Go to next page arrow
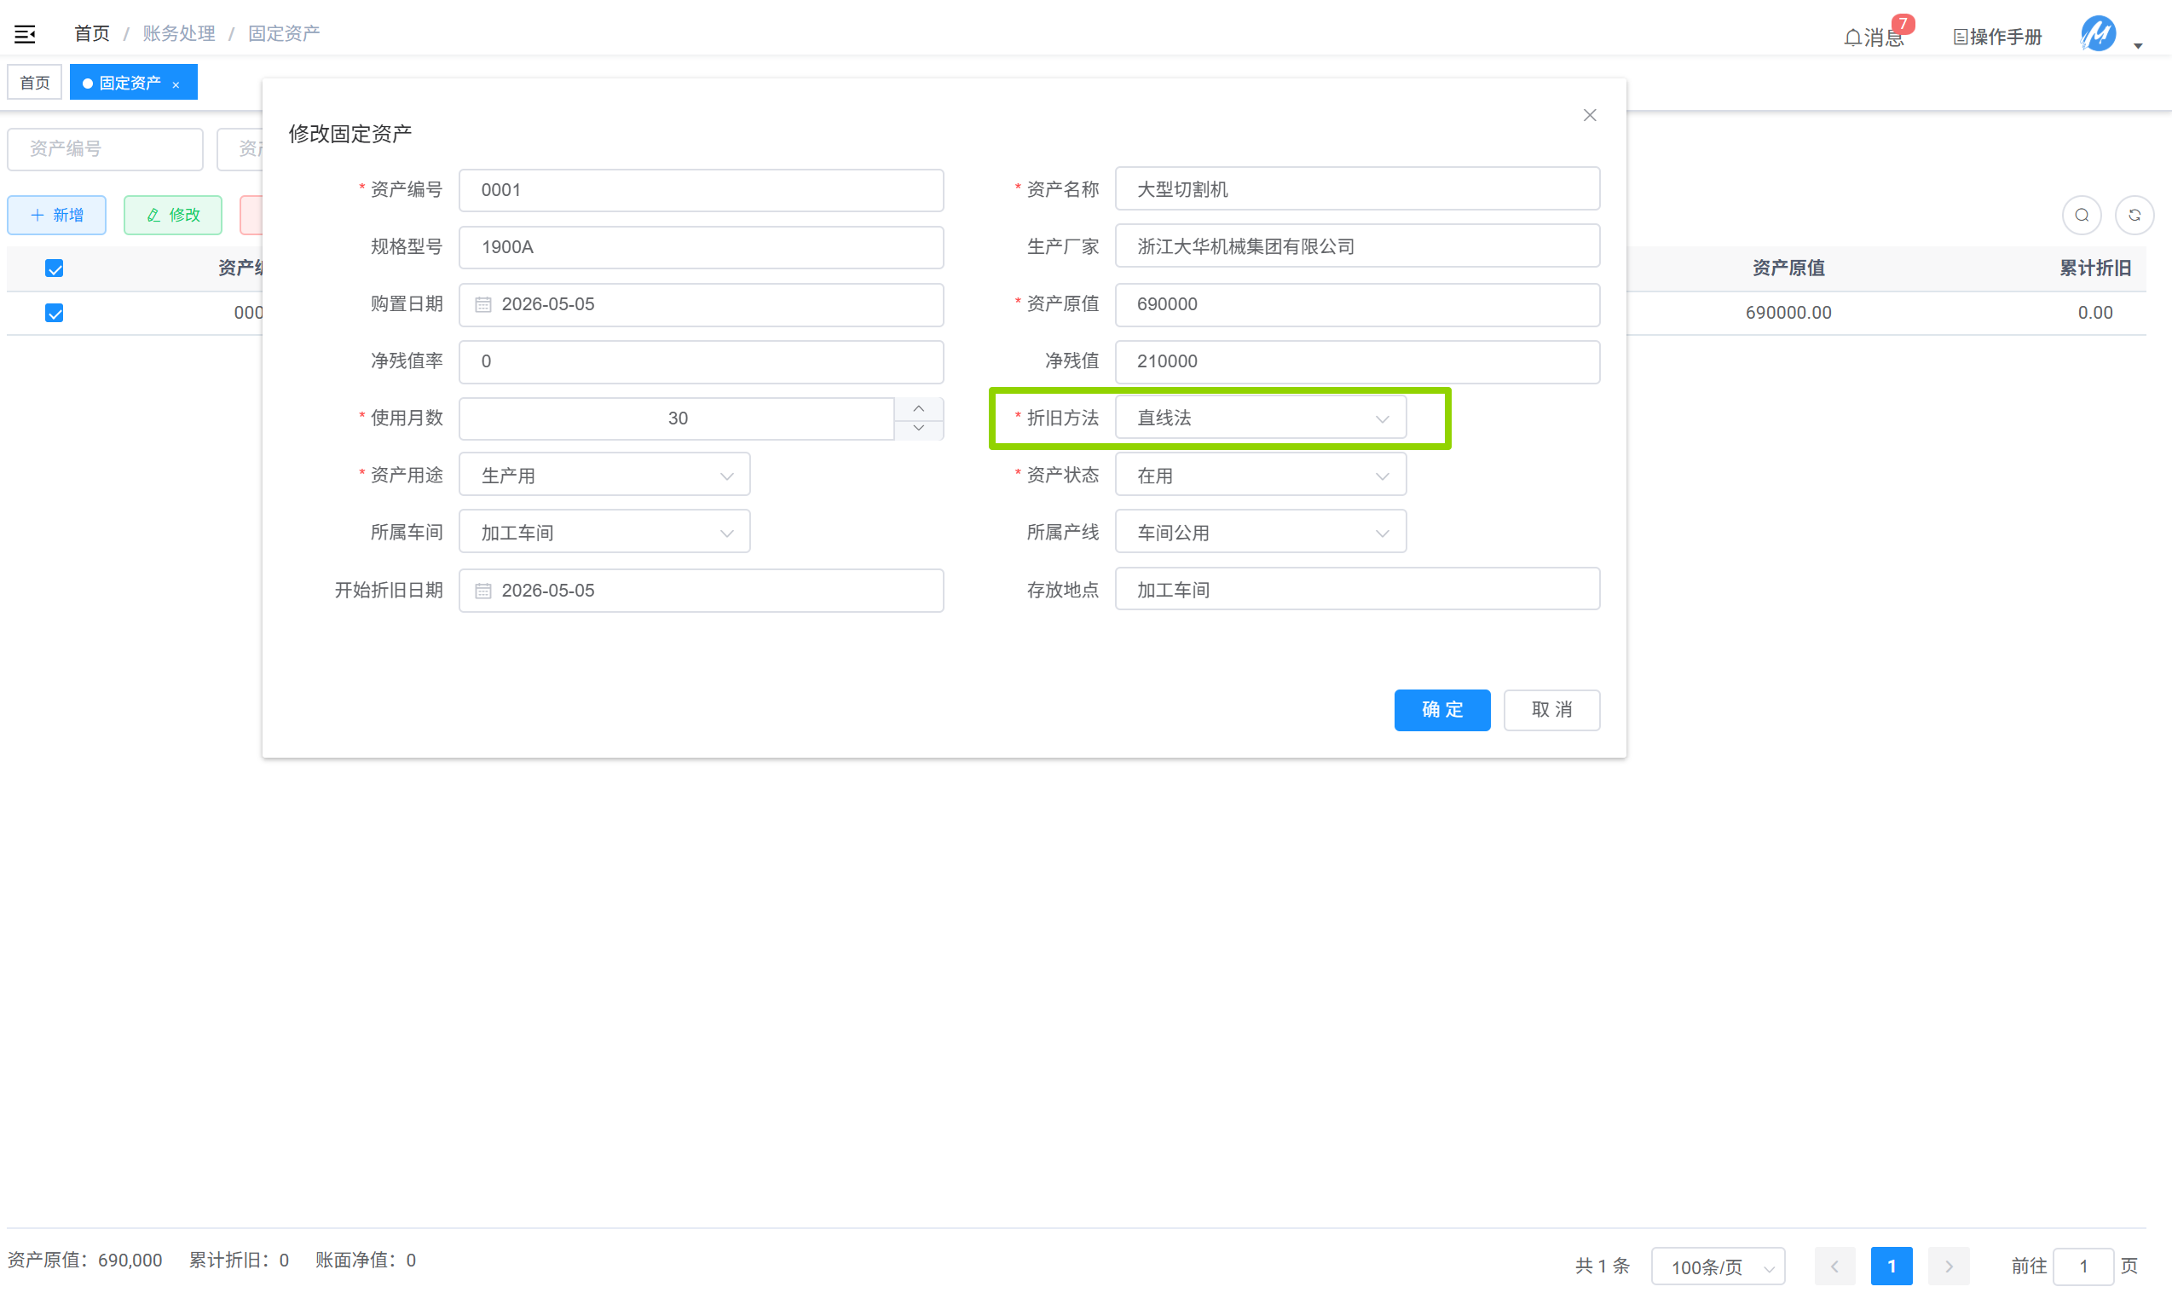The height and width of the screenshot is (1304, 2172). (x=1947, y=1266)
